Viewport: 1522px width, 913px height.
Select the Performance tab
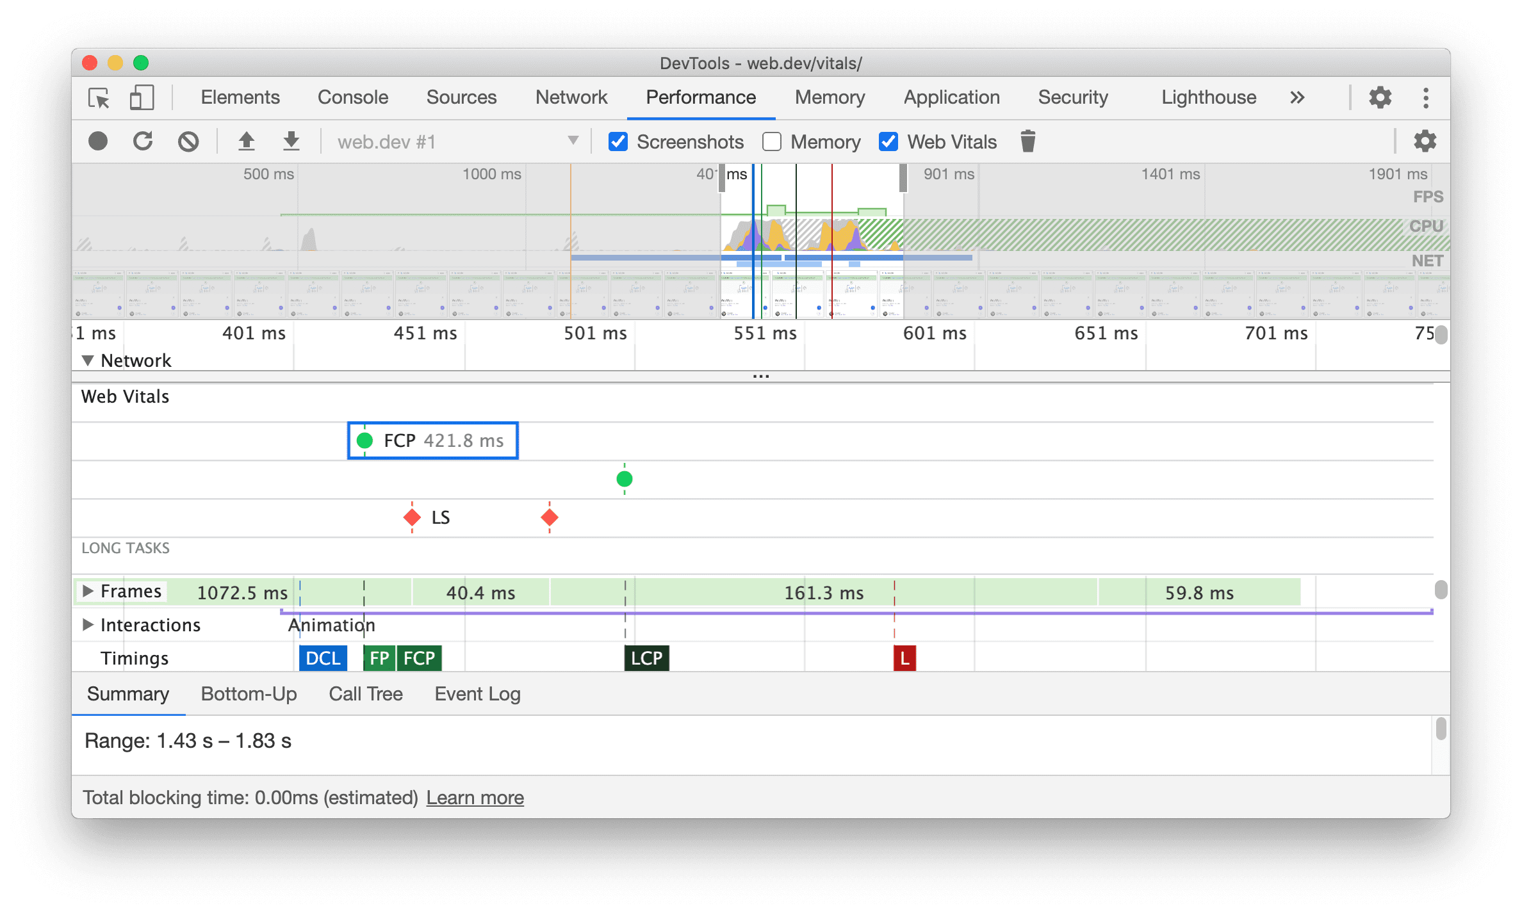pyautogui.click(x=699, y=98)
